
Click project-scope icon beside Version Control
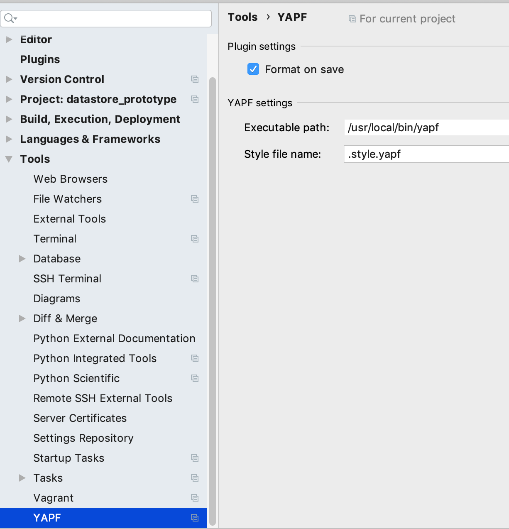point(195,79)
